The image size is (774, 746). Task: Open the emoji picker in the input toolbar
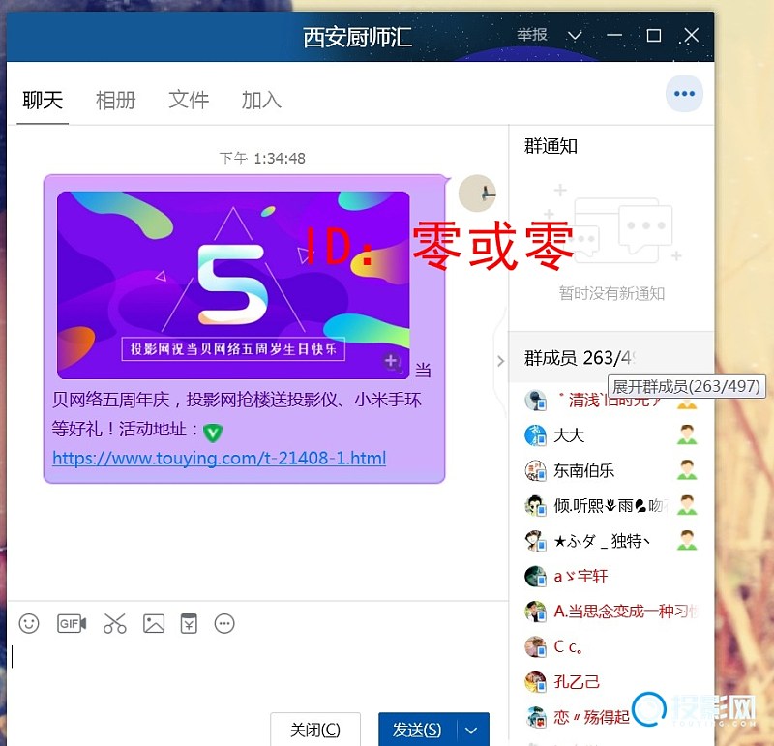point(29,623)
